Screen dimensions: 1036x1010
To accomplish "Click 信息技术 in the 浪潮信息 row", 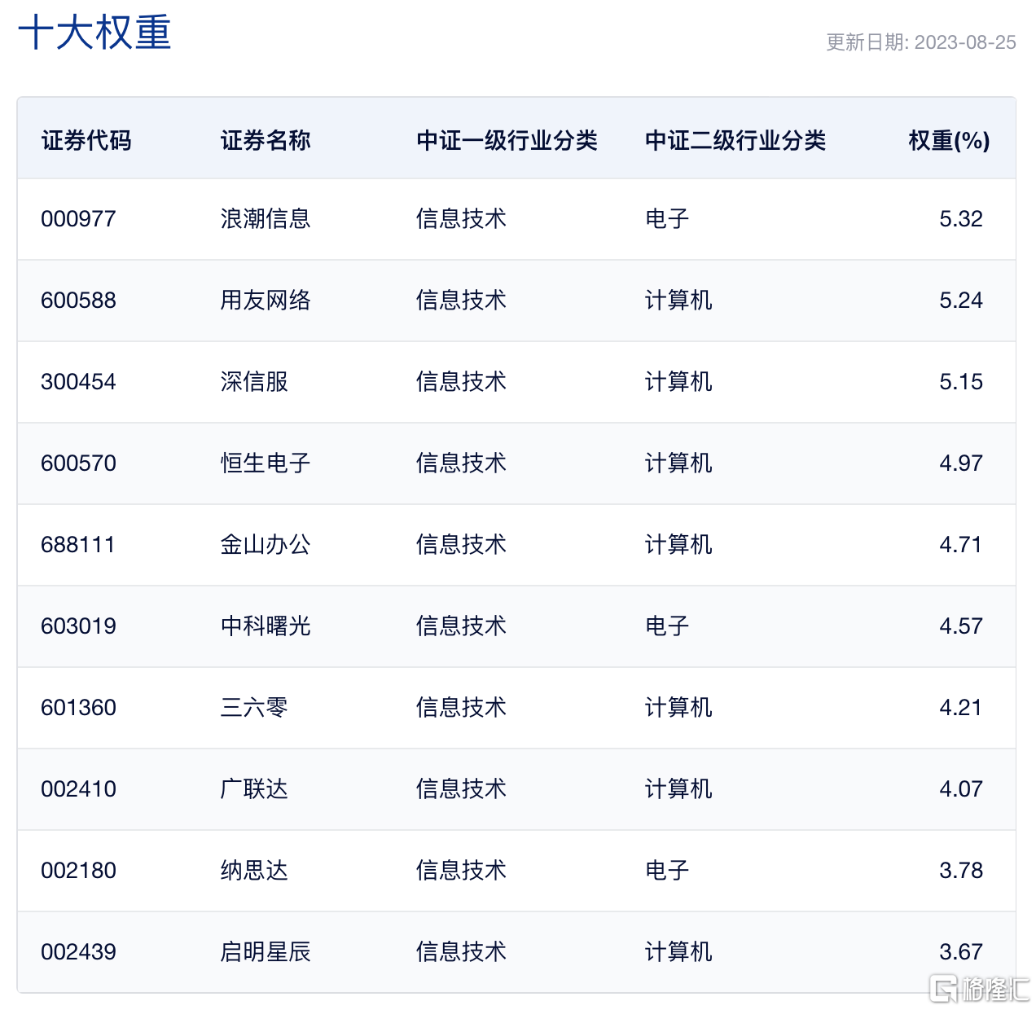I will click(x=461, y=219).
